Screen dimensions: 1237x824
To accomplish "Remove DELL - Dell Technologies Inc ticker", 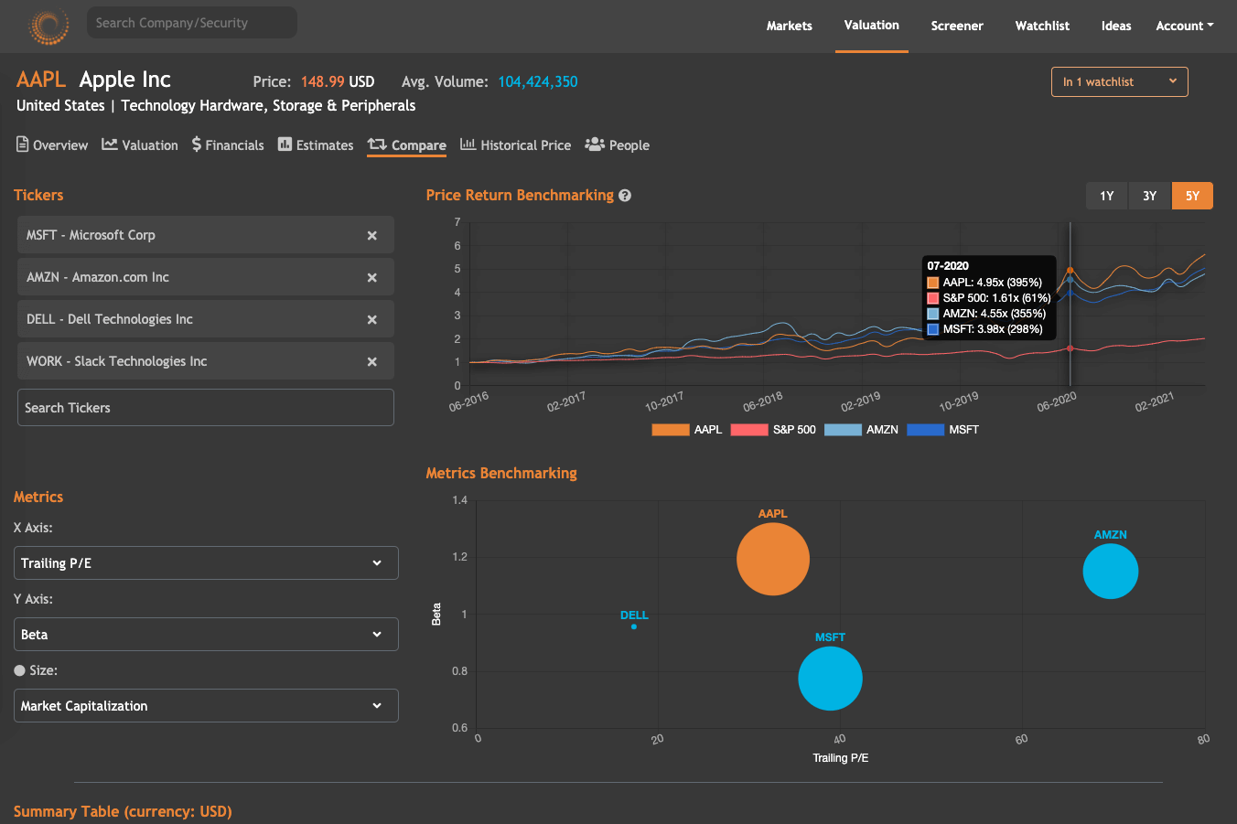I will click(x=372, y=320).
